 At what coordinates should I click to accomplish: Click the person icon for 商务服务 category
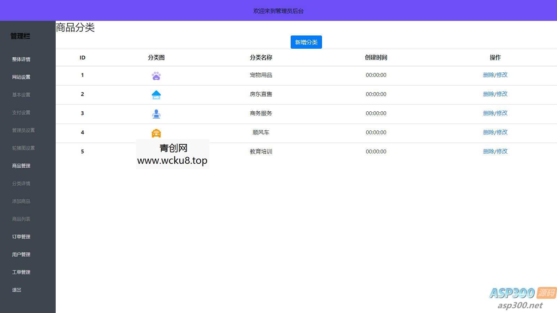157,113
